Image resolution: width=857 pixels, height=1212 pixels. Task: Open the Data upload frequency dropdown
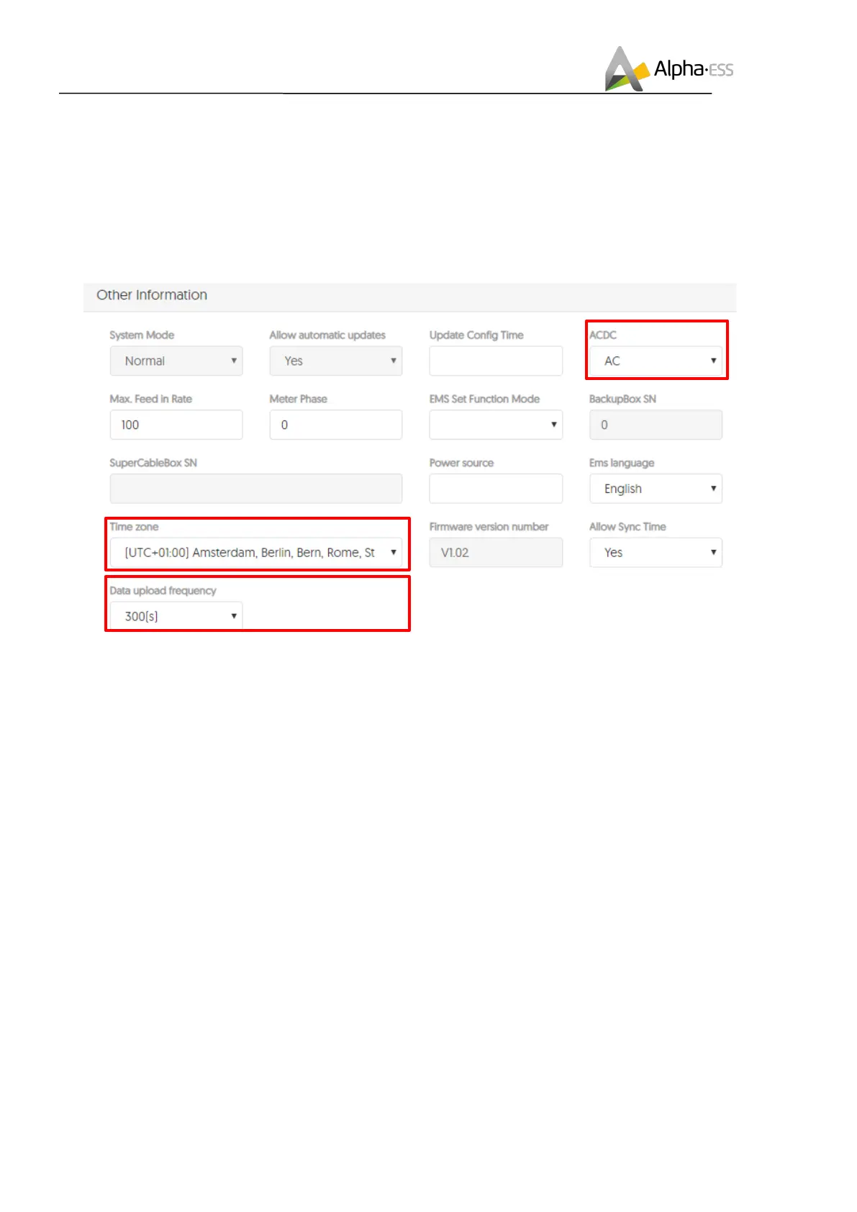(x=176, y=616)
